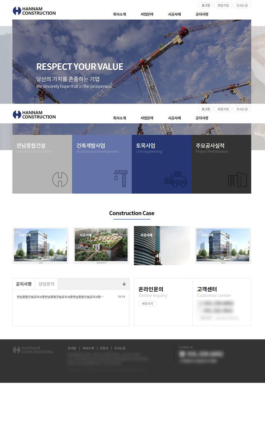265x422 pixels.
Task: Open the 인증서 link in the footer
Action: pos(104,348)
